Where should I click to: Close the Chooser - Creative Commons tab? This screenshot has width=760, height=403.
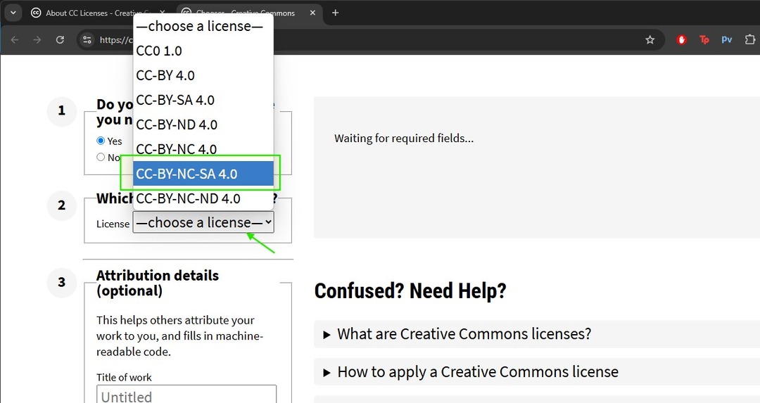coord(312,13)
